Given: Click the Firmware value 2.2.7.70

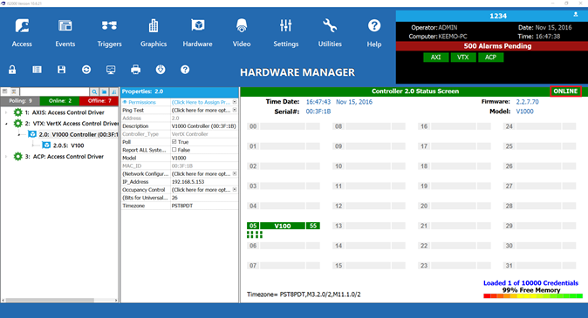Looking at the screenshot, I should pyautogui.click(x=527, y=102).
